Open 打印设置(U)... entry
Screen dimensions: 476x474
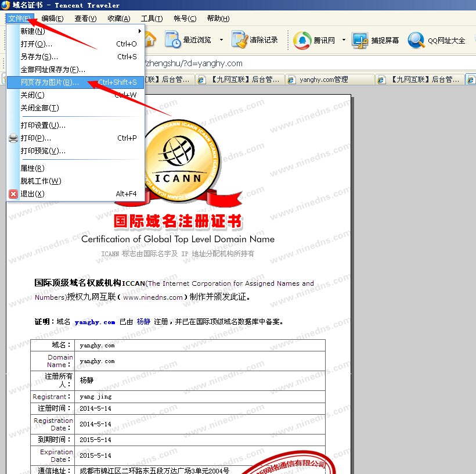pos(75,125)
